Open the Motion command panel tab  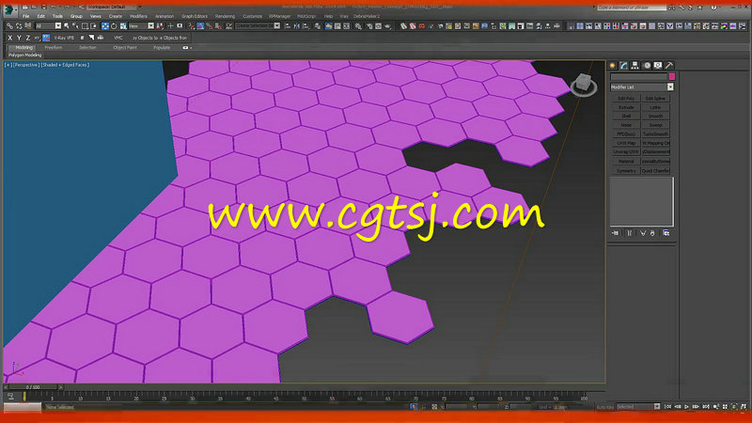click(647, 65)
